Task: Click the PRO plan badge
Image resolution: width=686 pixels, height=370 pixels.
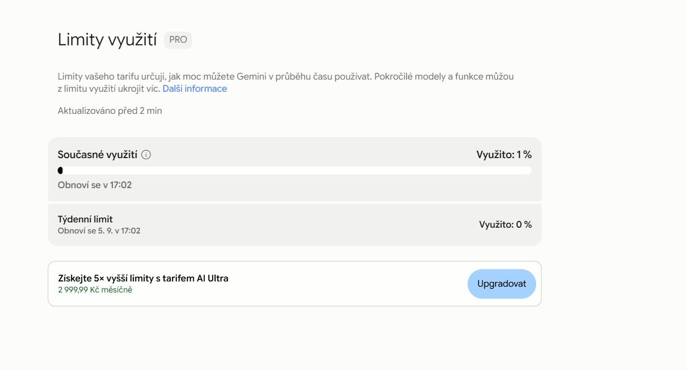Action: [x=178, y=40]
